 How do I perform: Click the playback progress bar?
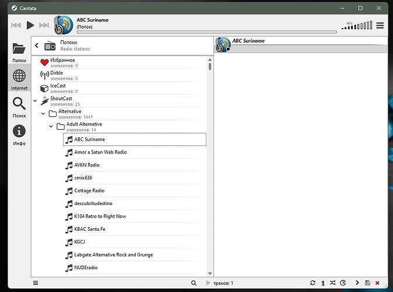206,32
